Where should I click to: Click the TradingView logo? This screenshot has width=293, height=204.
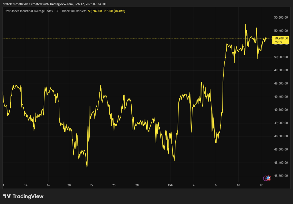pyautogui.click(x=23, y=196)
